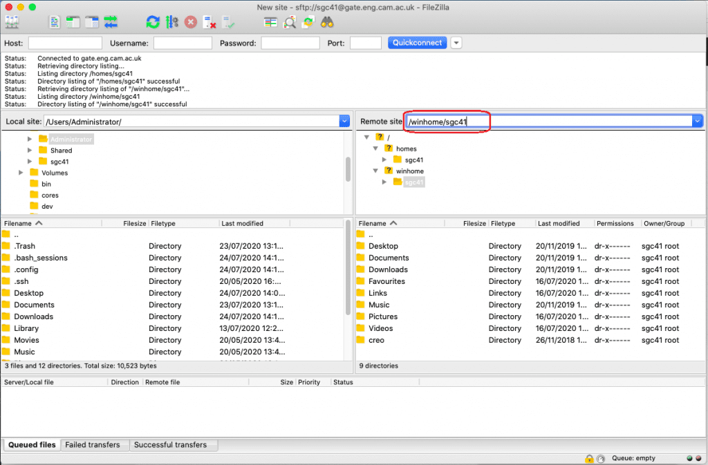Refresh the file and folder lists
This screenshot has height=465, width=708.
[x=153, y=22]
